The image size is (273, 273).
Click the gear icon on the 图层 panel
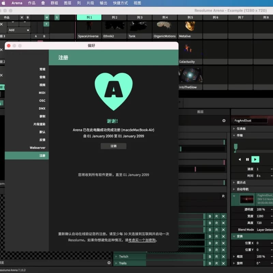224,121
